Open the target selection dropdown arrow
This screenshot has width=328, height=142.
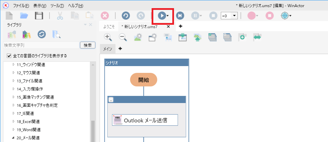click(290, 16)
